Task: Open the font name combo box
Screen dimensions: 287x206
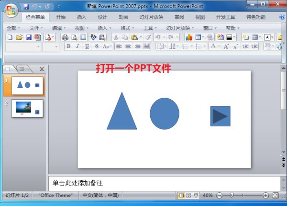Action: pyautogui.click(x=23, y=47)
